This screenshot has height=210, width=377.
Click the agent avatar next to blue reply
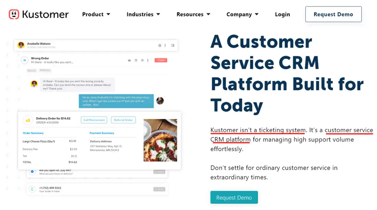pos(160,101)
